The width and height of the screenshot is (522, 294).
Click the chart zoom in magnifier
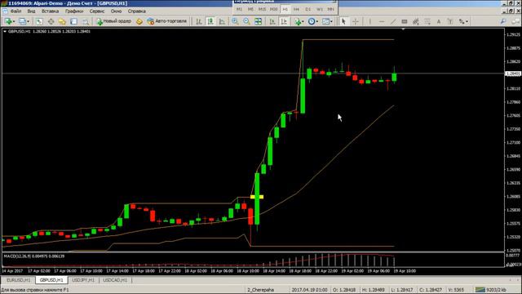click(x=235, y=21)
